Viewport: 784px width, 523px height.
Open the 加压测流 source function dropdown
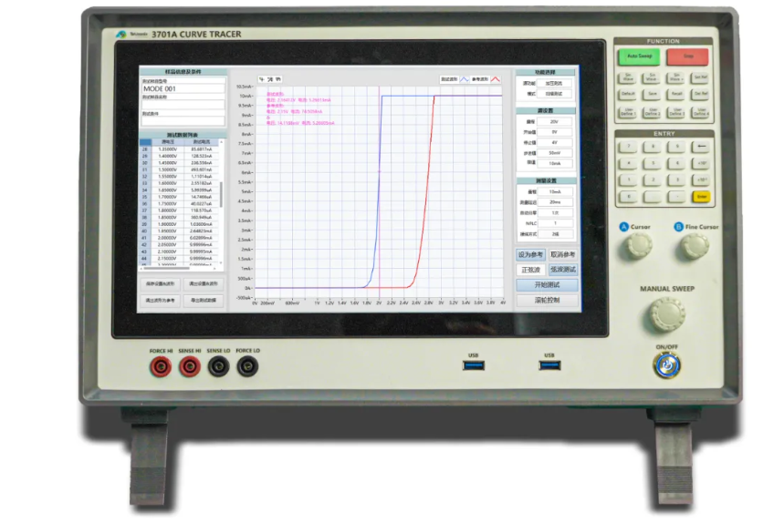(554, 83)
